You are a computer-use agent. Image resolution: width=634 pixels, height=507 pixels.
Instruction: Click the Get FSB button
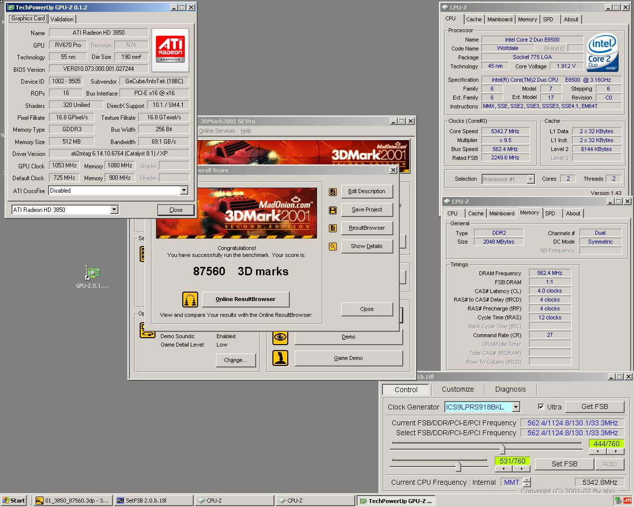click(594, 406)
